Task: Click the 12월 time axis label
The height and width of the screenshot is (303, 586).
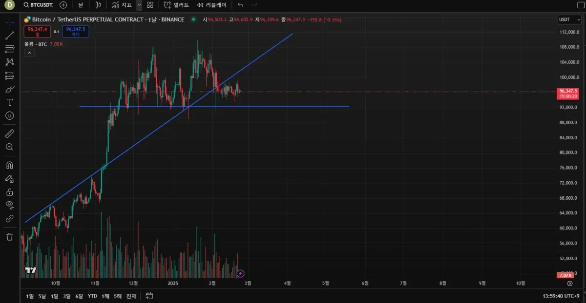Action: 133,283
